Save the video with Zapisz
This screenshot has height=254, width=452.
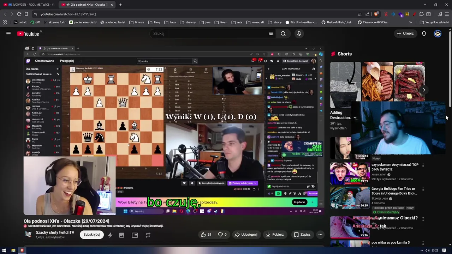(302, 235)
